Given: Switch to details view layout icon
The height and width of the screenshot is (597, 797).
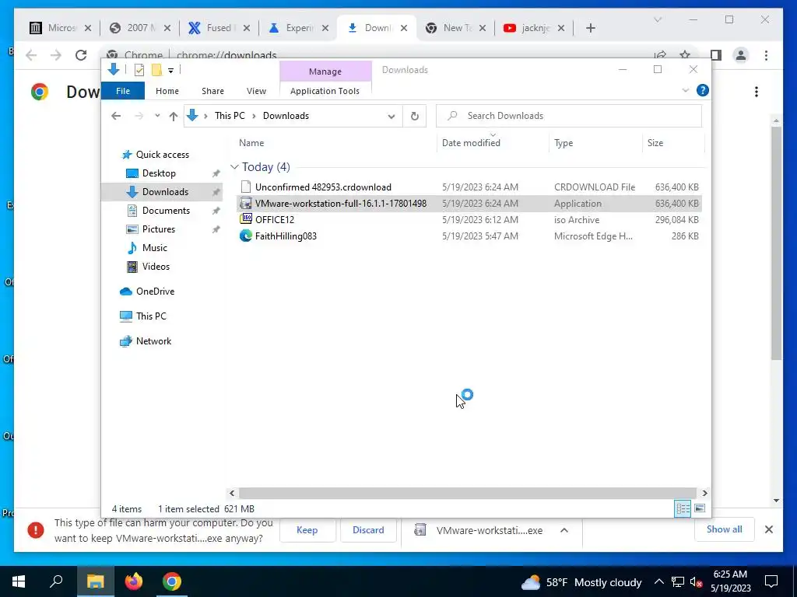Looking at the screenshot, I should pos(683,508).
